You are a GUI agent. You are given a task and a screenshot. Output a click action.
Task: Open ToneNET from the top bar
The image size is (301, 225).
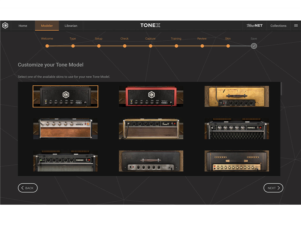tap(255, 26)
